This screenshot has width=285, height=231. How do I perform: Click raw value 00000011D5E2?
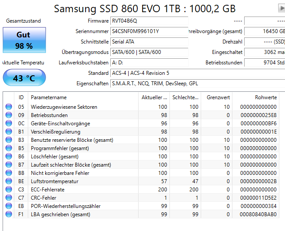[258, 198]
